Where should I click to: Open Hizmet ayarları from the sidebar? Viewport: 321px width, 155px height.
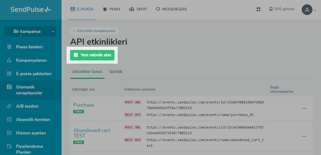pos(31,133)
